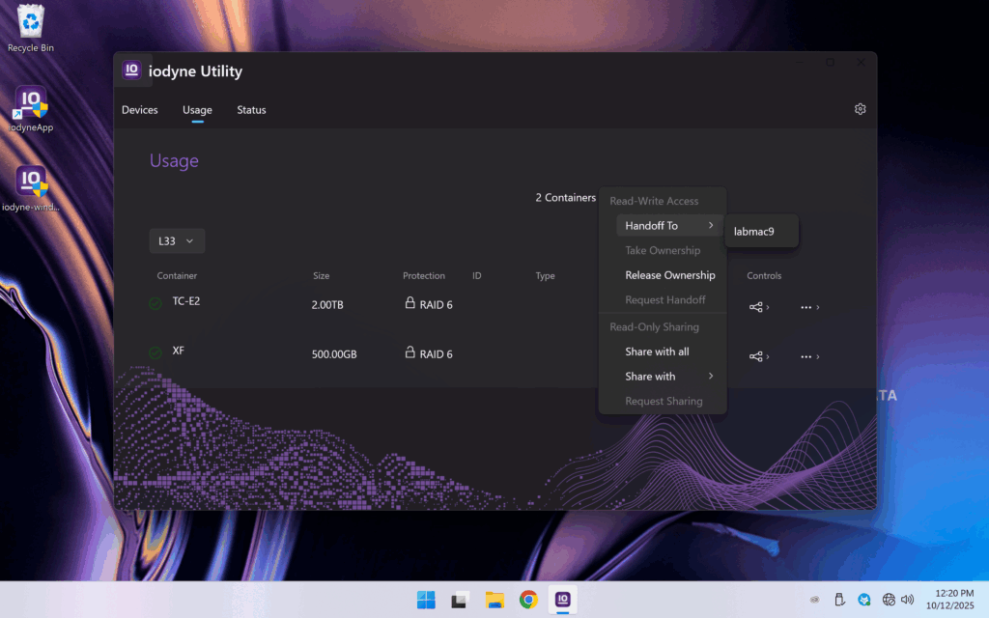
Task: Expand the Share with submenu
Action: [x=669, y=377]
